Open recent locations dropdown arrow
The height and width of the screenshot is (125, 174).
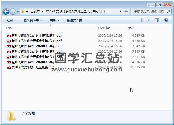[x=18, y=12]
